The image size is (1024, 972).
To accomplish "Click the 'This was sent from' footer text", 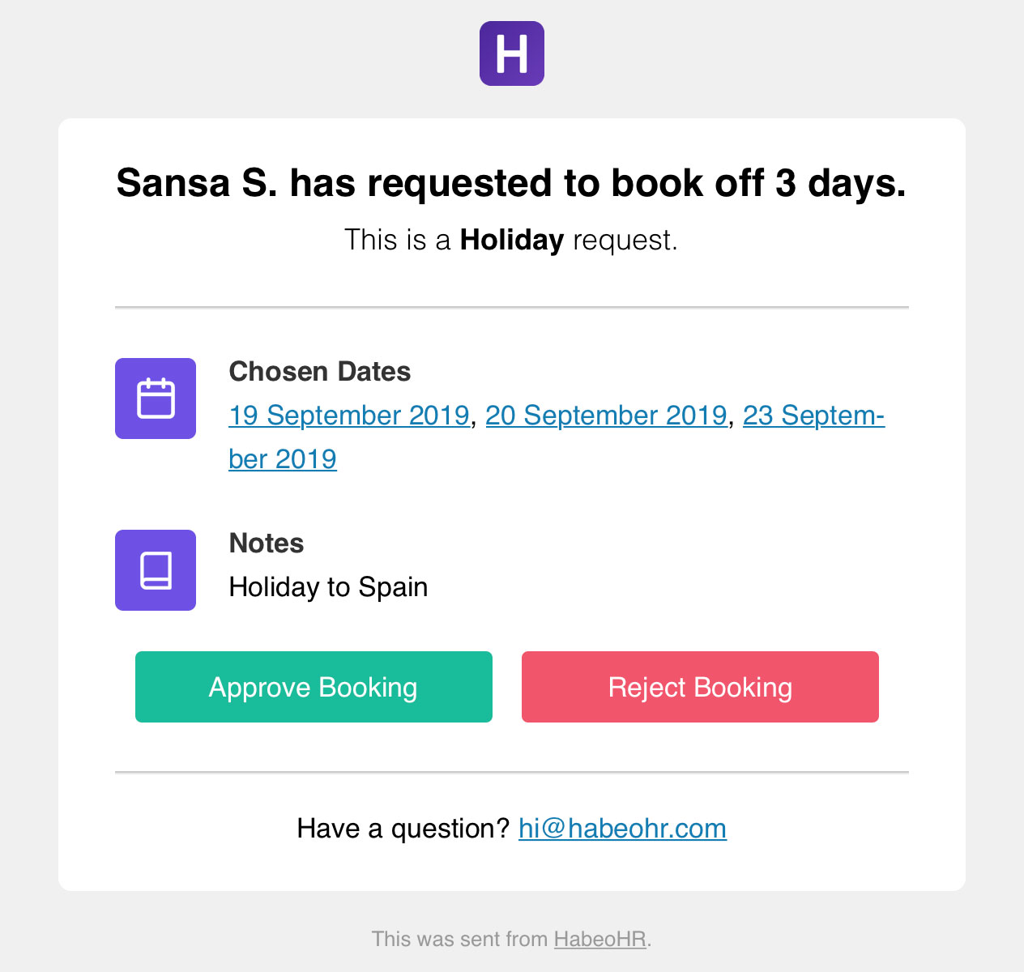I will [x=459, y=939].
